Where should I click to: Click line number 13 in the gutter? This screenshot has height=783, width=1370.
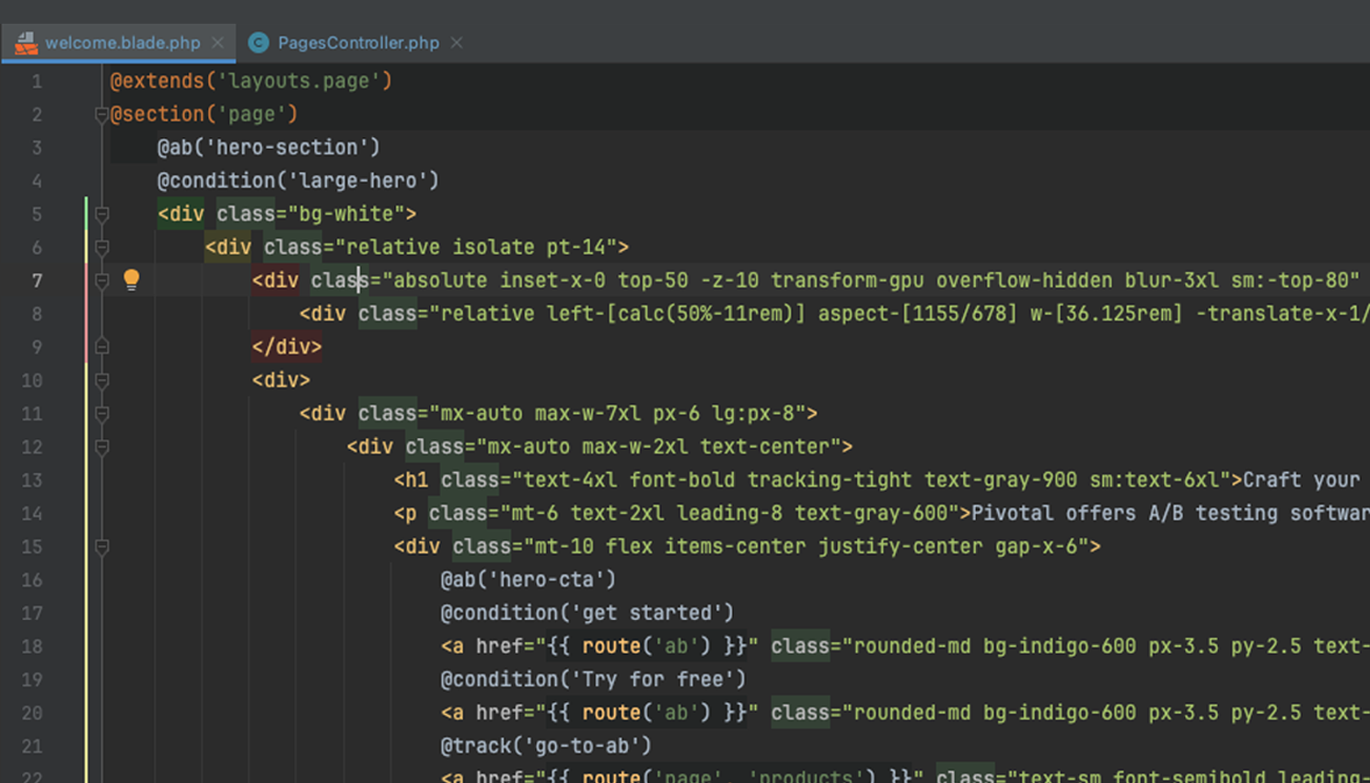[x=32, y=480]
